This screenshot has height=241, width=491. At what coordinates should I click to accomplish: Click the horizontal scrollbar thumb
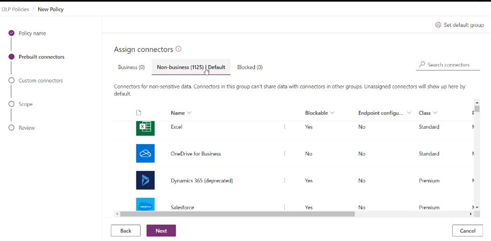tap(237, 214)
